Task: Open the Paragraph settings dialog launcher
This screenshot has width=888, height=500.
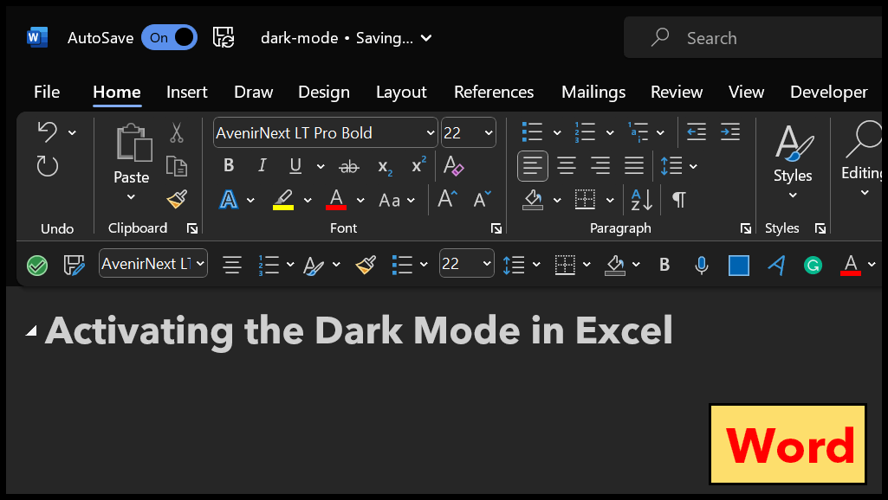Action: (x=746, y=228)
